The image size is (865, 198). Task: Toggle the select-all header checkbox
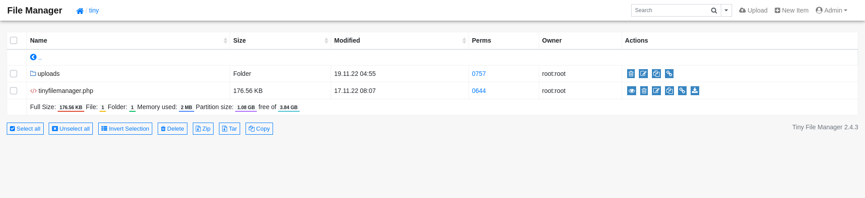pyautogui.click(x=14, y=40)
